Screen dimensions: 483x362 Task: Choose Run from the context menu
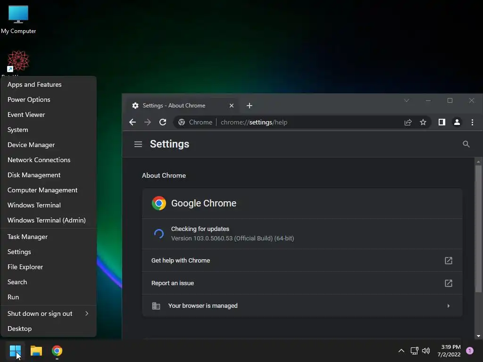tap(49, 297)
